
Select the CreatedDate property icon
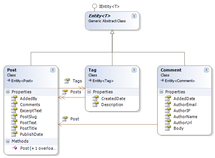point(96,98)
